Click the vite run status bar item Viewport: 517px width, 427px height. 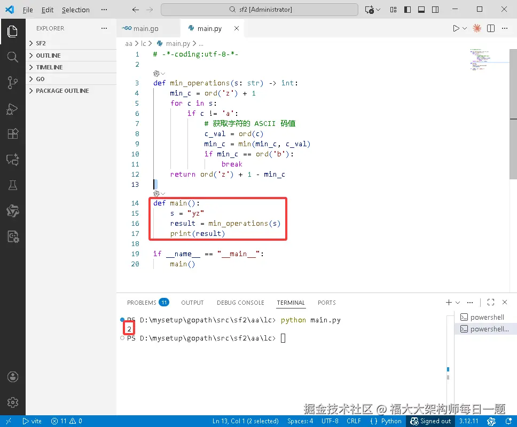(x=32, y=421)
